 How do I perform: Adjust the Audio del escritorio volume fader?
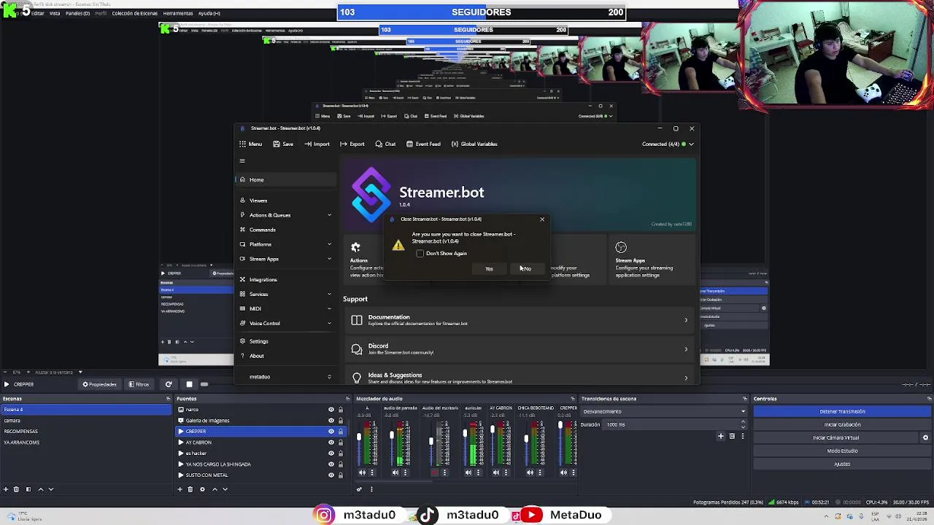coord(431,441)
